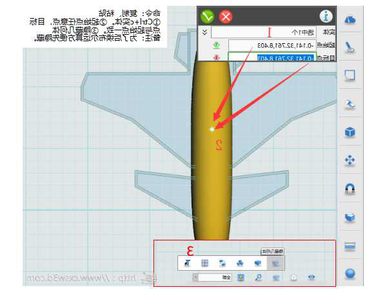Image resolution: width=387 pixels, height=292 pixels.
Task: Select the highlighted hide geometry icon in popup
Action: click(275, 264)
